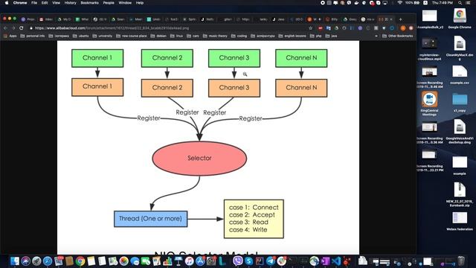Open the Trash in the Dock
Image resolution: width=476 pixels, height=268 pixels.
click(461, 261)
